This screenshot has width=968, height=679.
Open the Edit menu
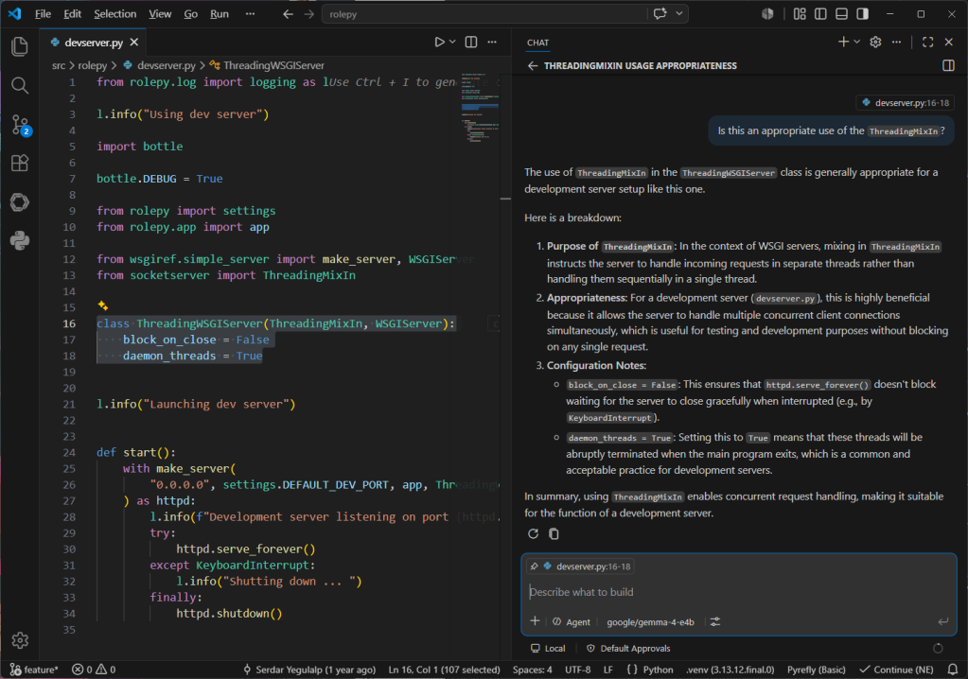[x=72, y=13]
